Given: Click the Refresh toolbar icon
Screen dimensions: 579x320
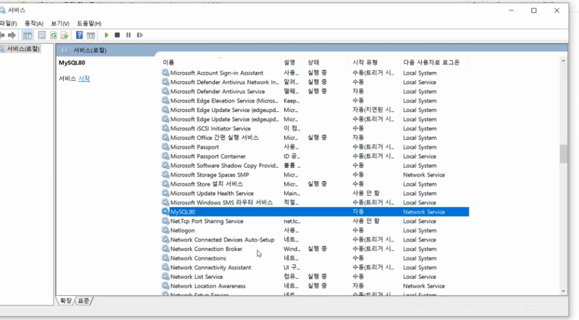Looking at the screenshot, I should (x=54, y=35).
